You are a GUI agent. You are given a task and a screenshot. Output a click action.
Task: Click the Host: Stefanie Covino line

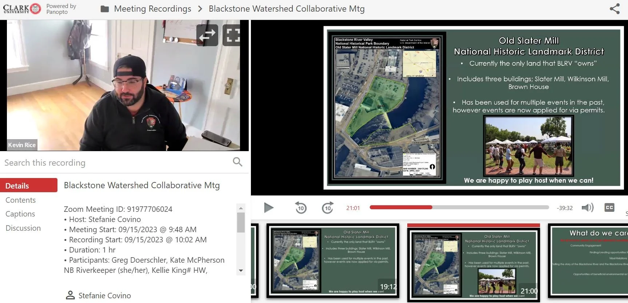coord(103,219)
